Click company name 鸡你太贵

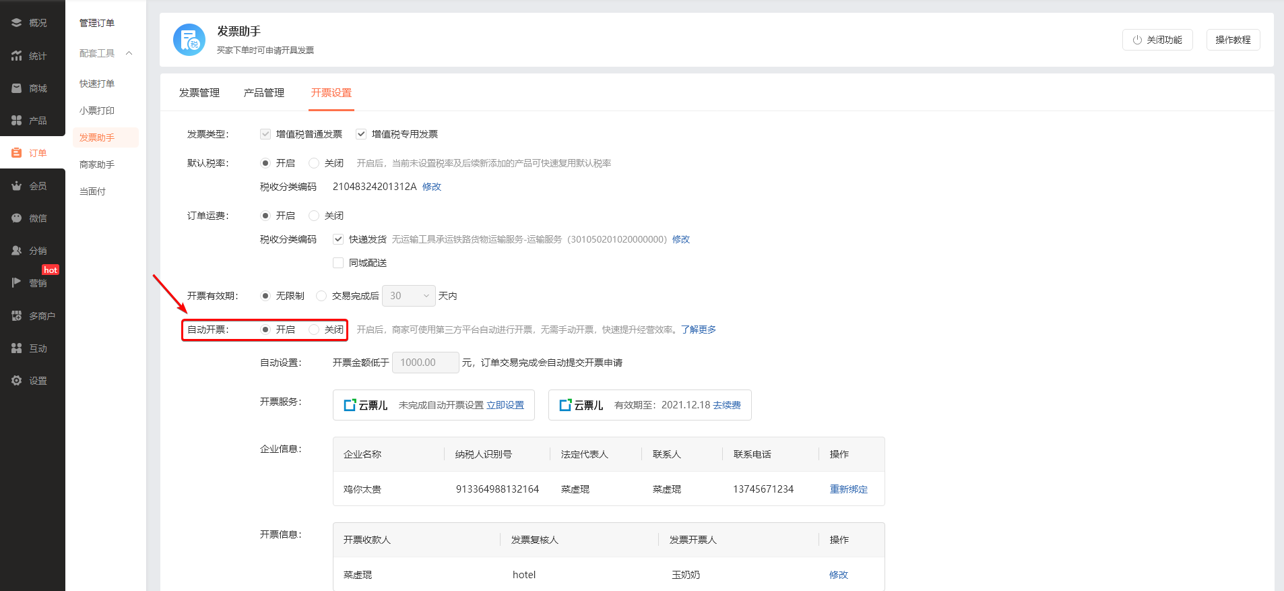[362, 489]
